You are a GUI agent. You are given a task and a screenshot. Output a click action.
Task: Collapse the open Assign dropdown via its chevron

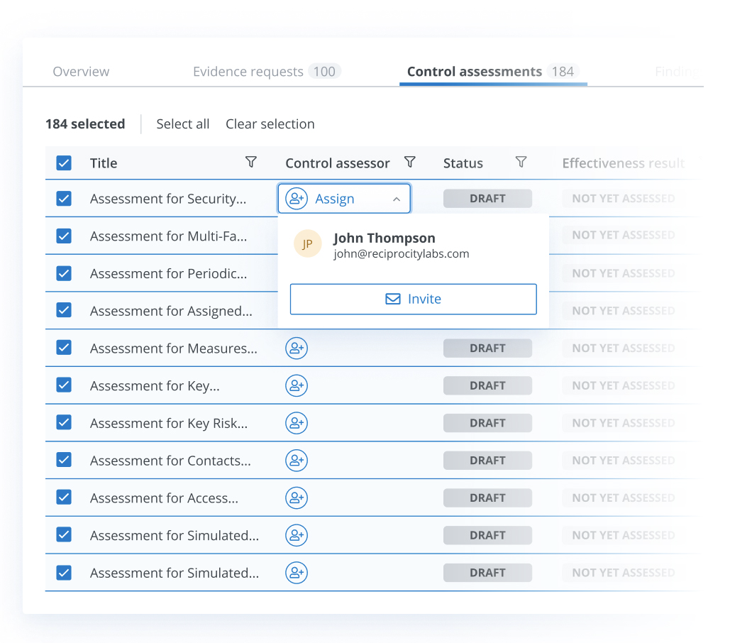[x=397, y=199]
